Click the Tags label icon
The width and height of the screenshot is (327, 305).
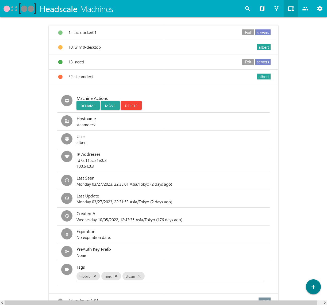pos(67,269)
